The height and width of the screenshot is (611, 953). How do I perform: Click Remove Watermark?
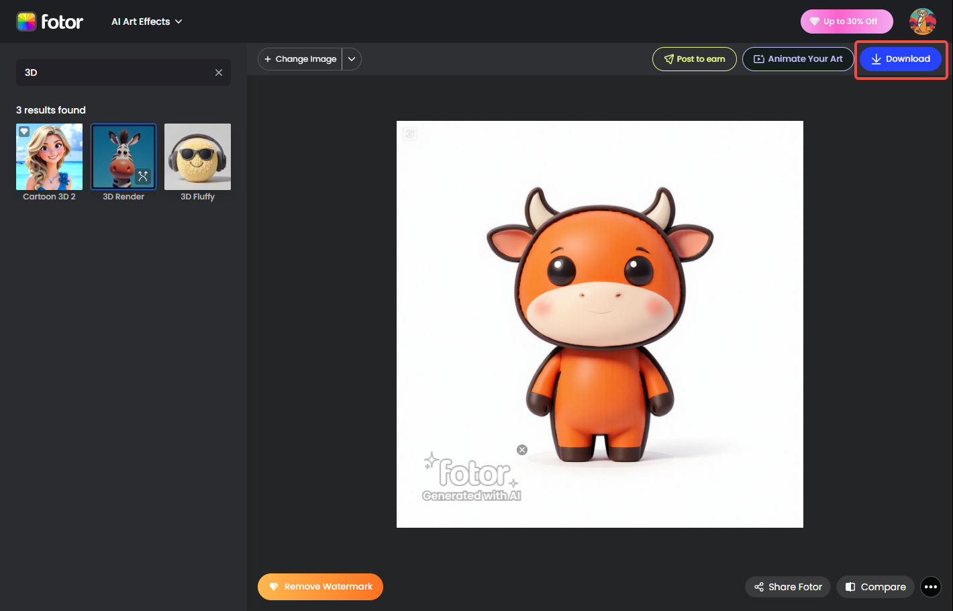tap(320, 586)
